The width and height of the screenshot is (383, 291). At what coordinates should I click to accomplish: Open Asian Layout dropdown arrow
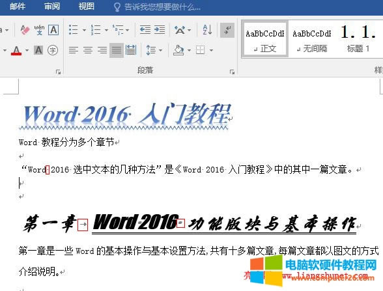click(x=190, y=30)
